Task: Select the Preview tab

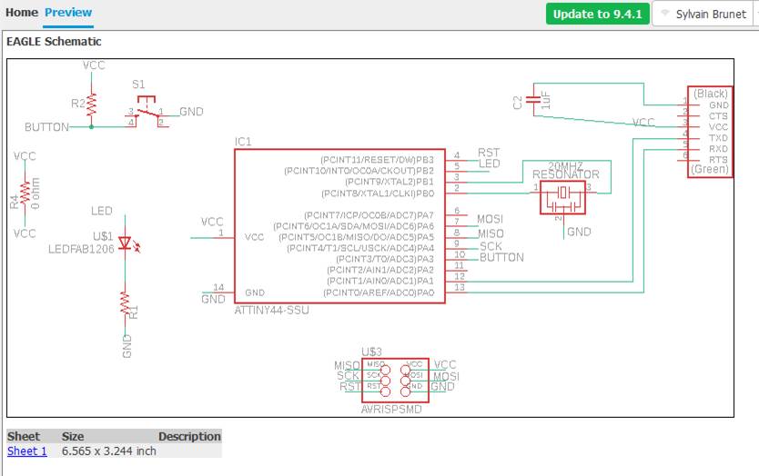Action: click(68, 13)
